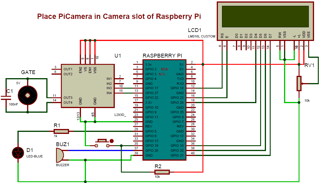Click the 'GPIO 19' pin label
319x183 pixels.
152,146
